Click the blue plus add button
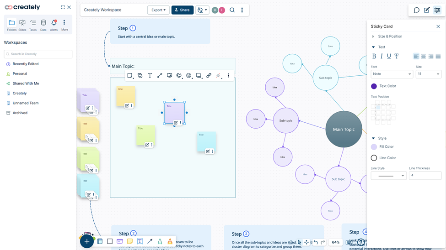 click(x=86, y=241)
